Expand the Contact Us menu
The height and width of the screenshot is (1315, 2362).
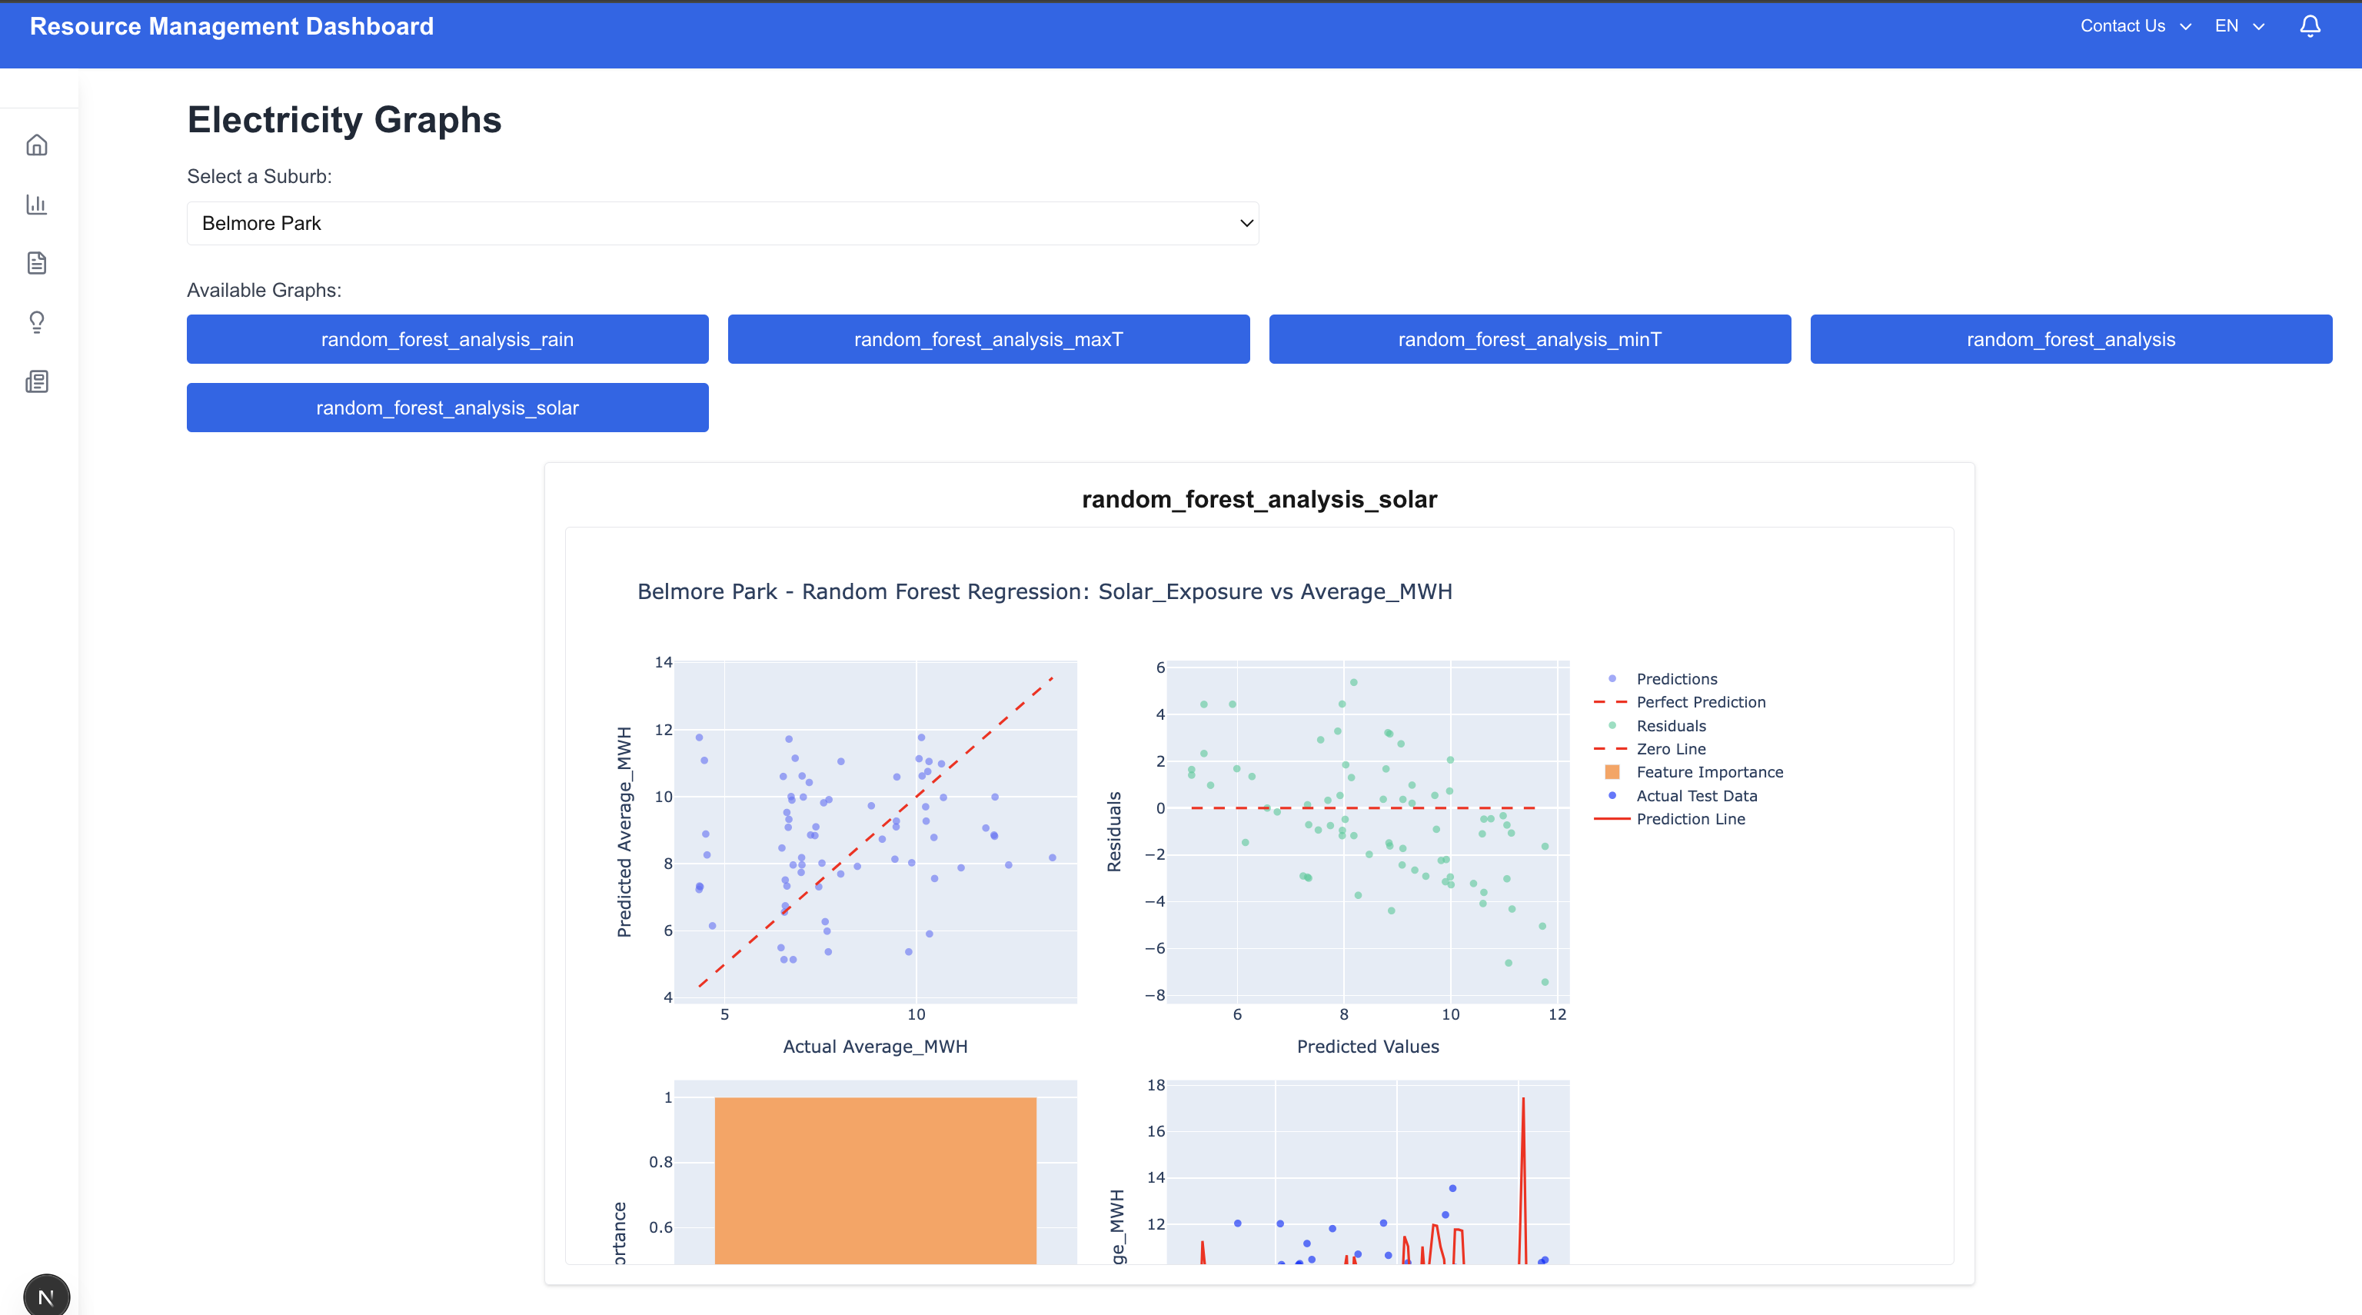(x=2134, y=25)
